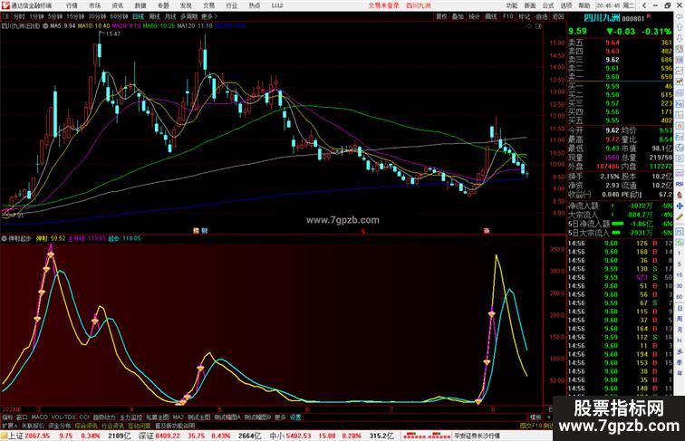Switch to the 分时 period

coord(19,16)
